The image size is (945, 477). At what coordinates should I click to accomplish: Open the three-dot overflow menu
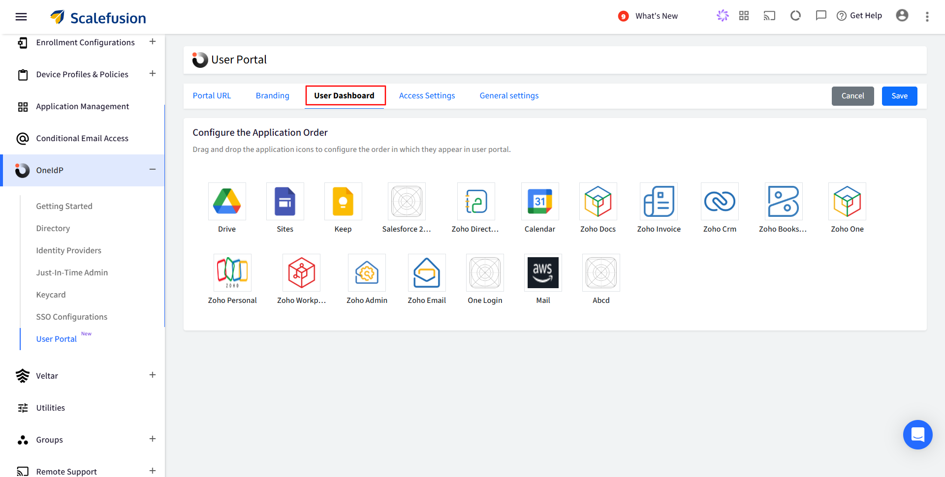point(927,17)
